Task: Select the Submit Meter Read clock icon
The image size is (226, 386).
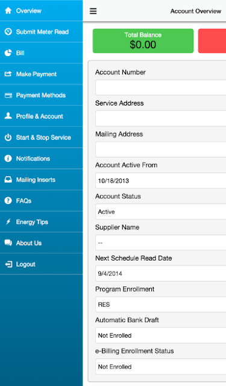Action: click(8, 32)
